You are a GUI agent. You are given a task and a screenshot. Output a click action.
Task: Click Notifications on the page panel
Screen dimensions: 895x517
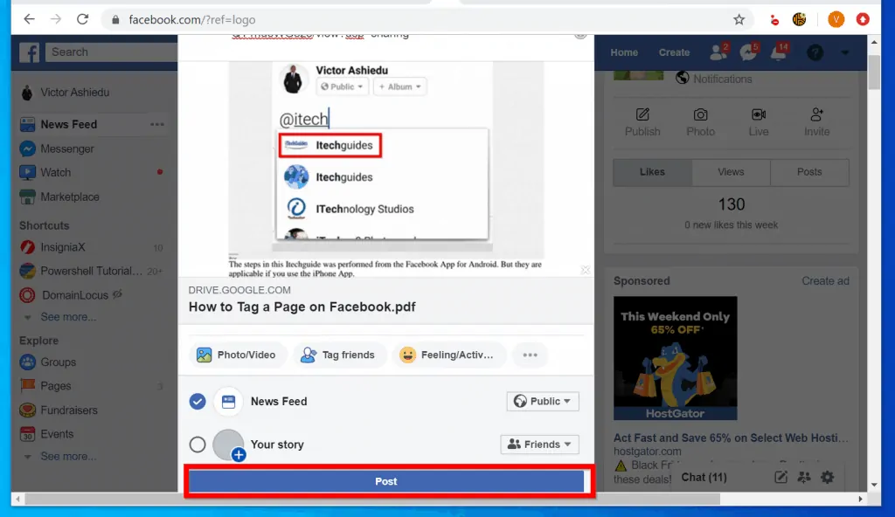pyautogui.click(x=722, y=79)
